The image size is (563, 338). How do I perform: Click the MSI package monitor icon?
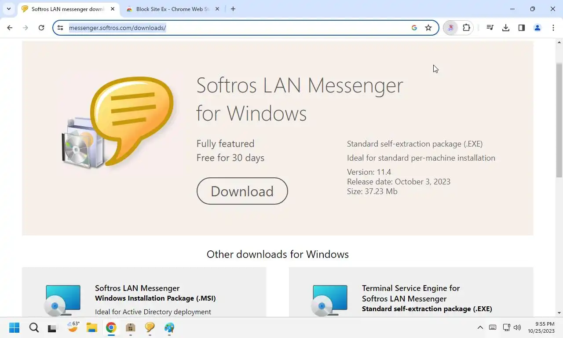[x=63, y=301]
